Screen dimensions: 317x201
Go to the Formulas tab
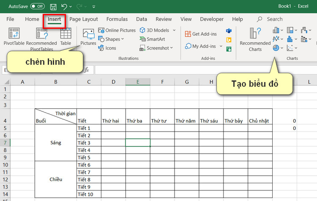click(x=117, y=19)
